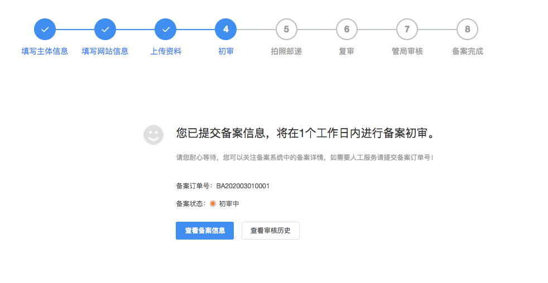This screenshot has height=283, width=548.
Task: Click the step 7 circle icon
Action: click(x=407, y=30)
